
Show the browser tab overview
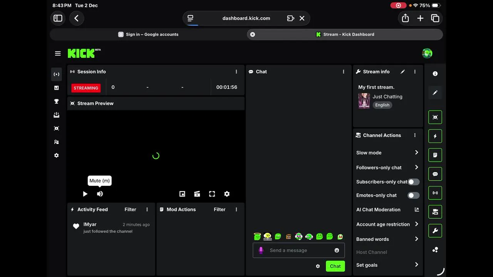point(435,18)
